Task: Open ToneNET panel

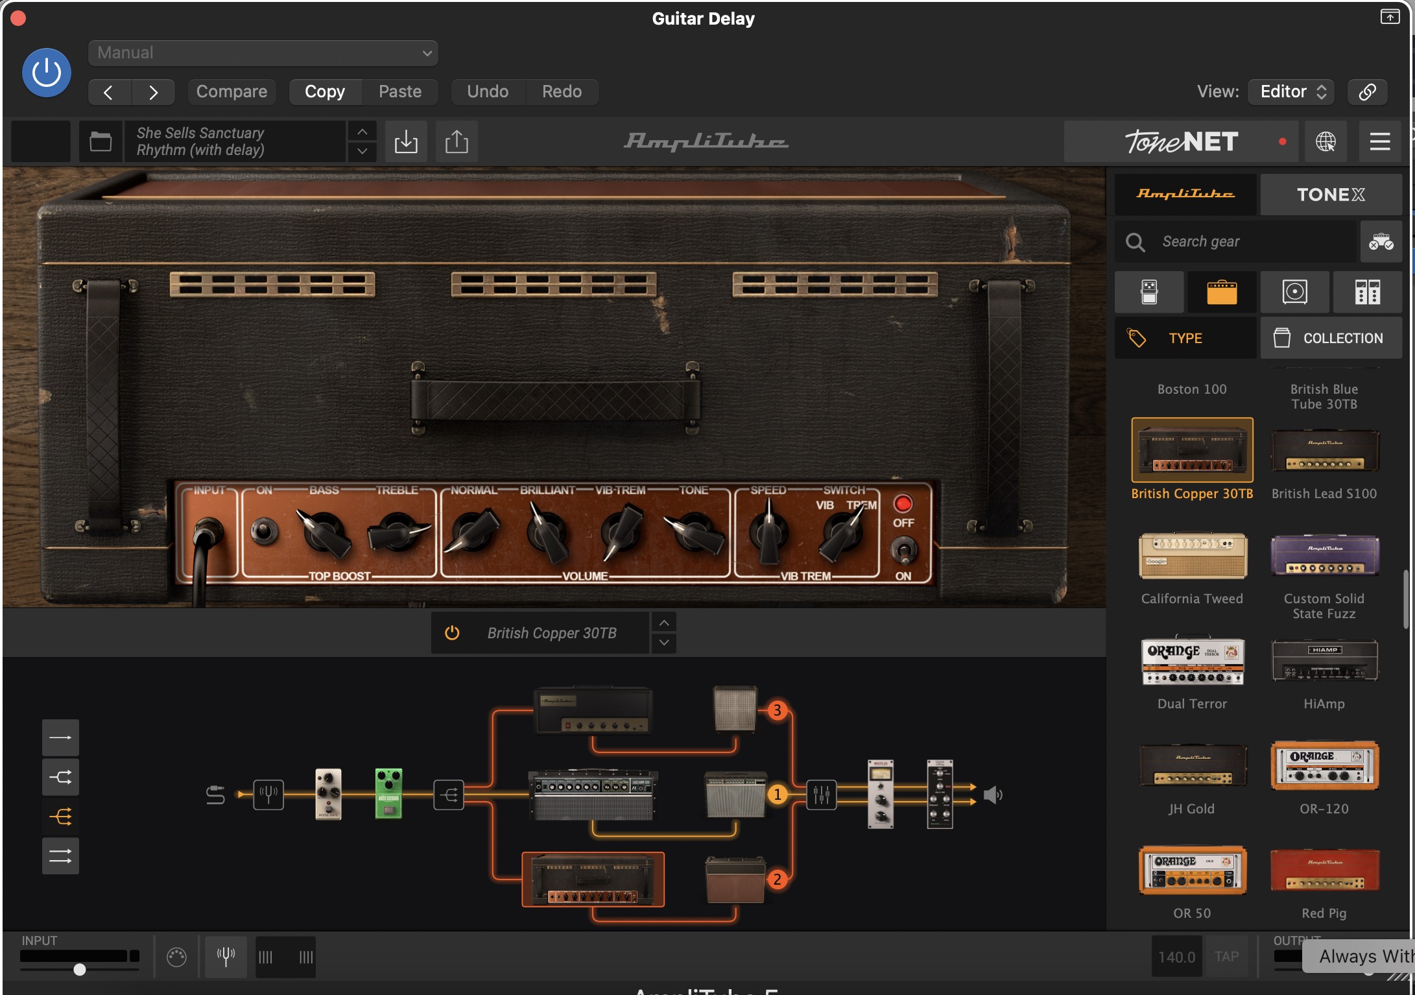Action: pyautogui.click(x=1181, y=141)
